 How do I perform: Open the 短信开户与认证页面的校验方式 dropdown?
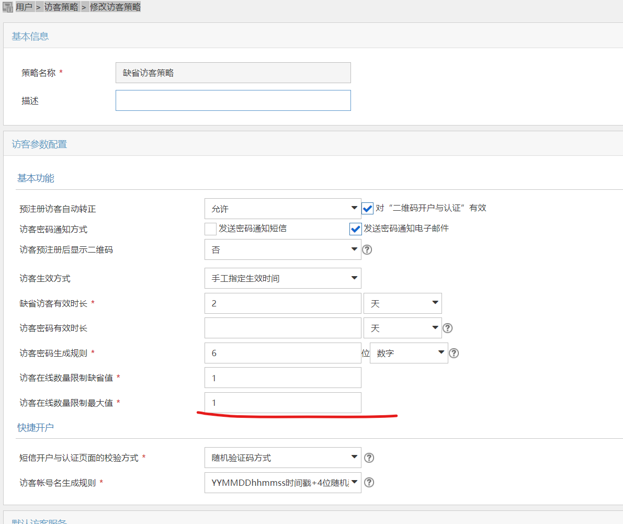click(282, 458)
